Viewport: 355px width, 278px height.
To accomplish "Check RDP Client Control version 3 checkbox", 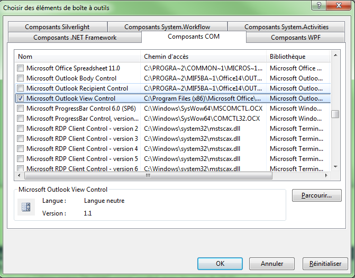I will click(x=21, y=138).
